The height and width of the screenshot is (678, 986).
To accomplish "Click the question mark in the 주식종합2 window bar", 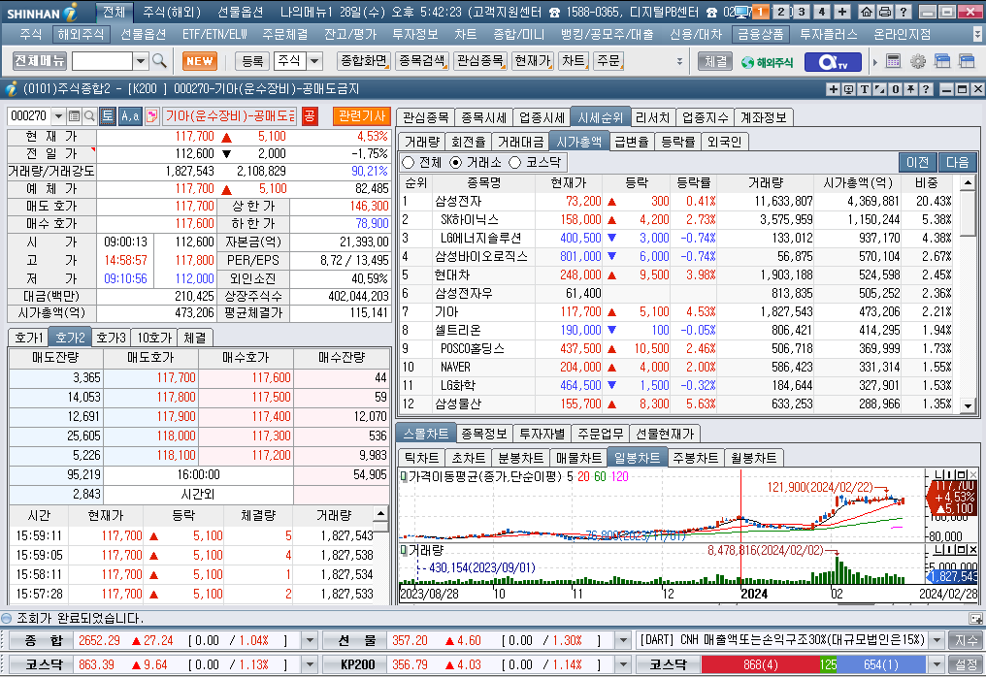I will [x=925, y=89].
